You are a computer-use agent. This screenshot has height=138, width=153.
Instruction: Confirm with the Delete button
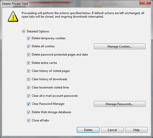pos(88,130)
